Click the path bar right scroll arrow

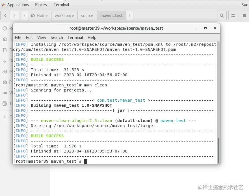130,16
